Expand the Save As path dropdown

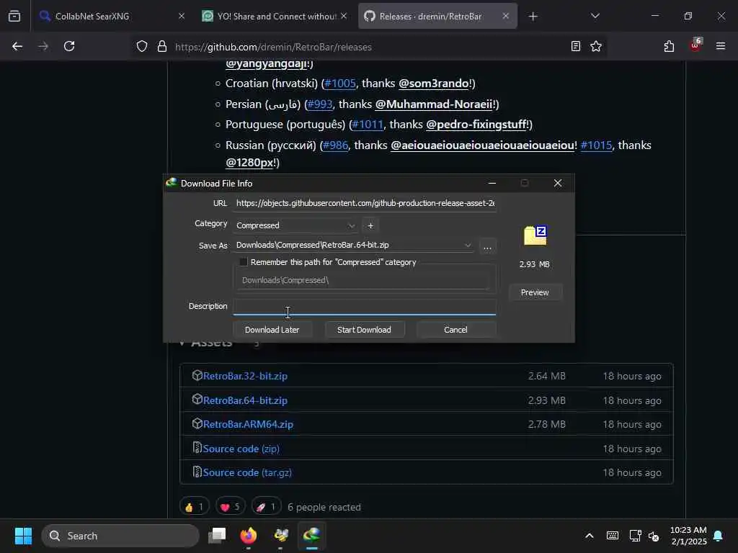(467, 245)
